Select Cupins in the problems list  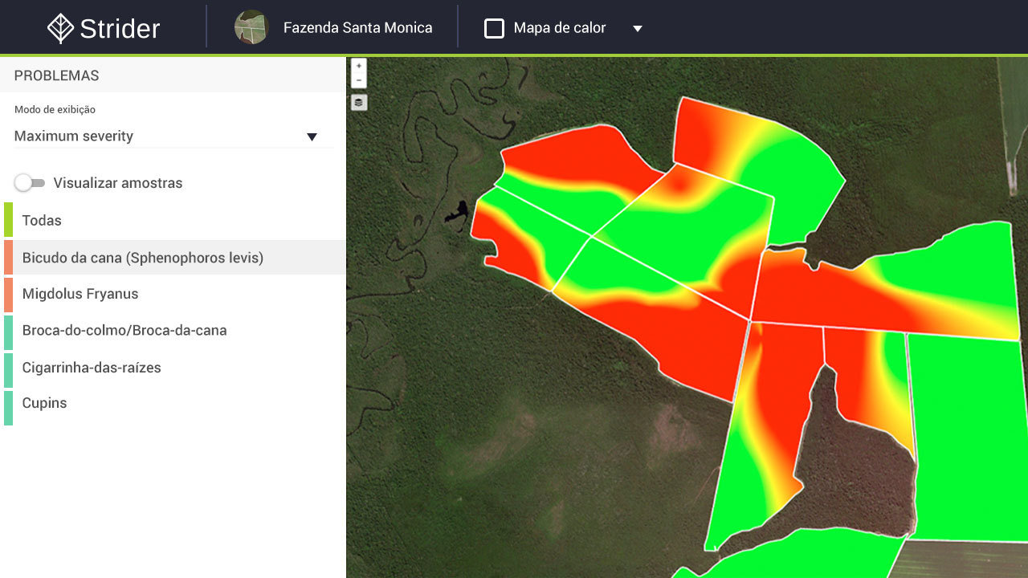point(173,403)
